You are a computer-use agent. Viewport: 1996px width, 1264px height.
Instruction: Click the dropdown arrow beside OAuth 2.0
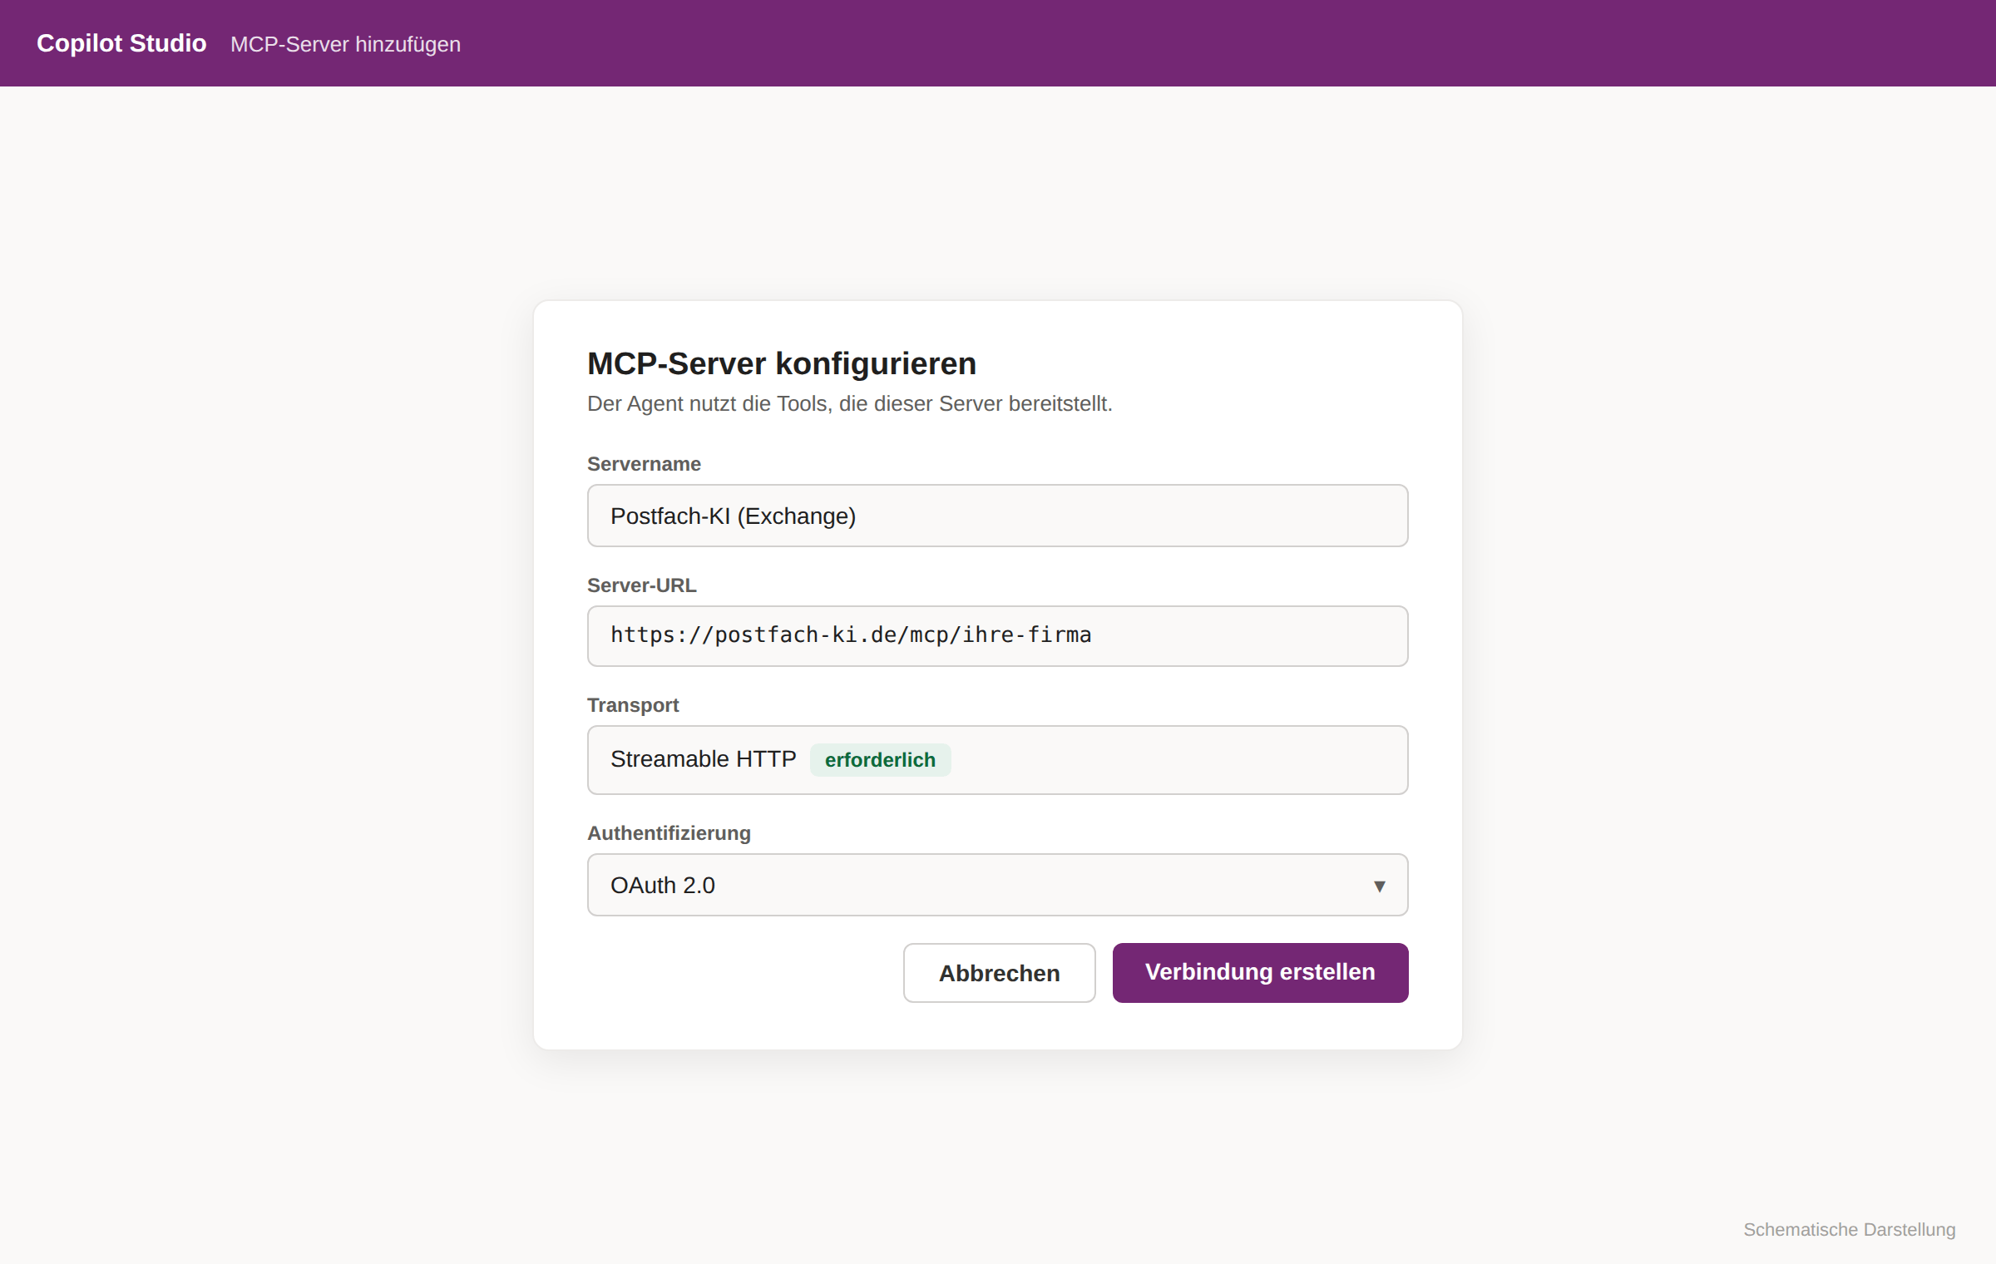tap(1379, 886)
